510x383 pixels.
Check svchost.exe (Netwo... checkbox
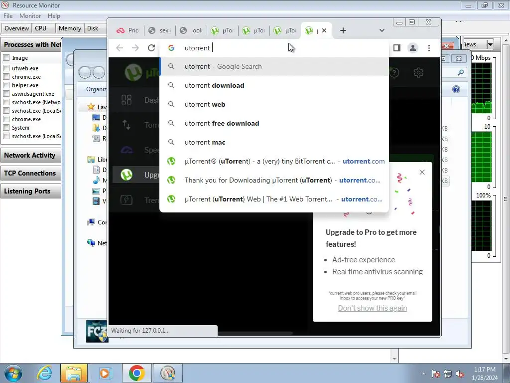[x=6, y=102]
